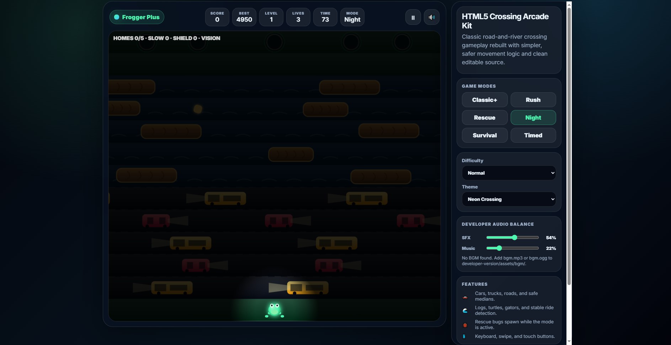671x345 pixels.
Task: Click the sidebar scrollbar thumb
Action: tap(569, 146)
